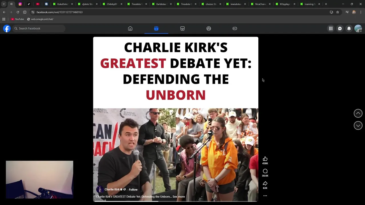The image size is (365, 205).
Task: Switch to the pinned YouTube tab
Action: point(38,4)
